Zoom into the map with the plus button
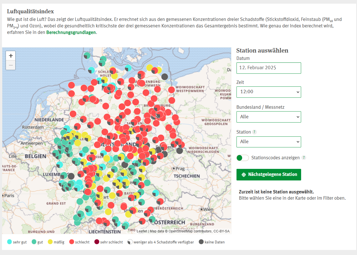Image resolution: width=357 pixels, height=255 pixels. pyautogui.click(x=10, y=56)
